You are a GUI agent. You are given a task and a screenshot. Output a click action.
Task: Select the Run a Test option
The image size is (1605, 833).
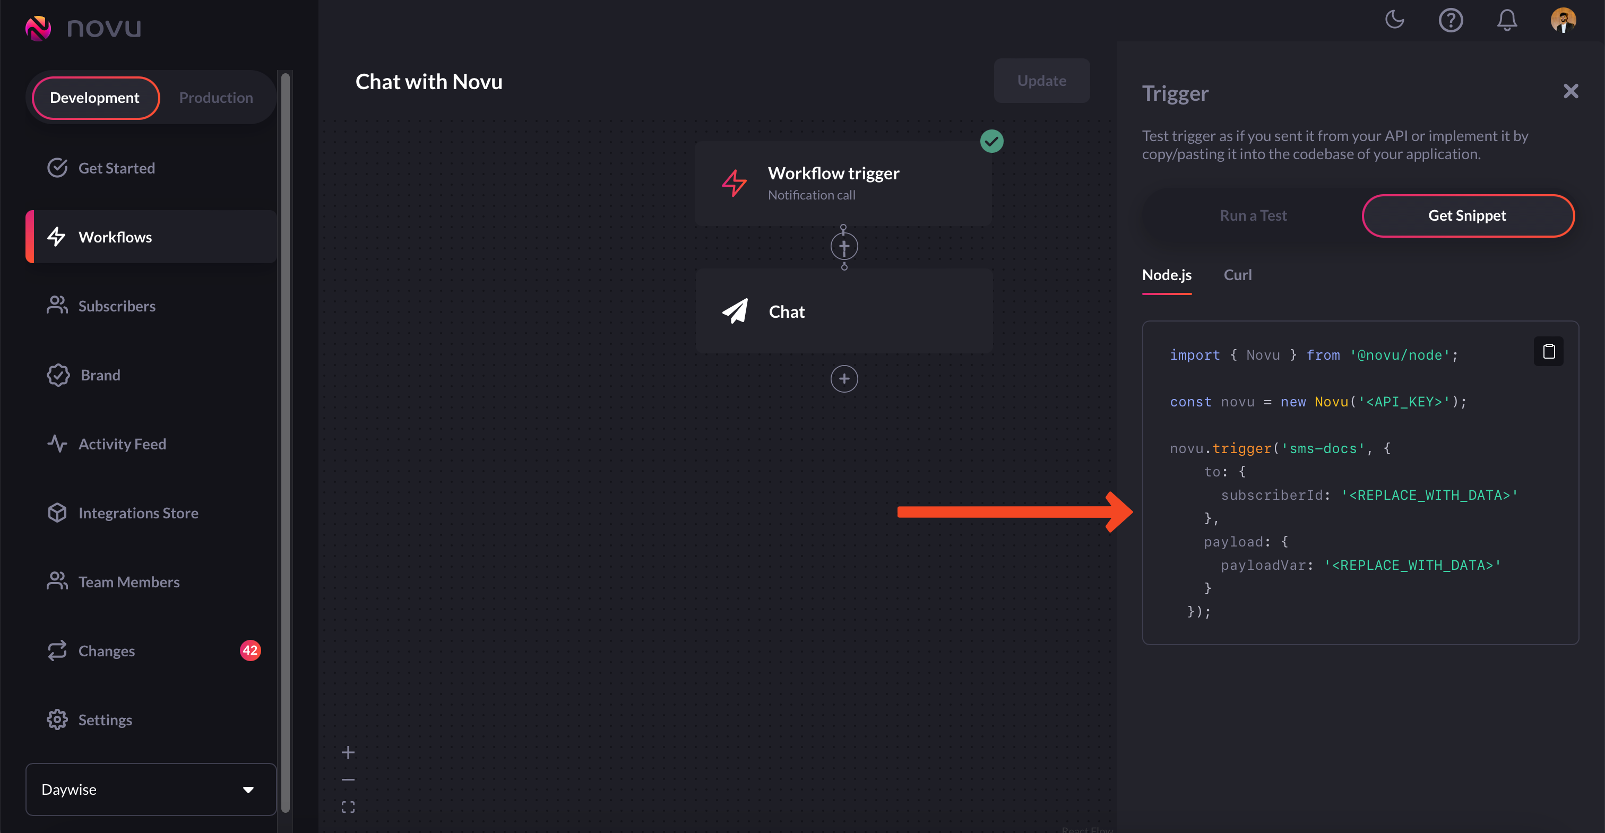1253,215
